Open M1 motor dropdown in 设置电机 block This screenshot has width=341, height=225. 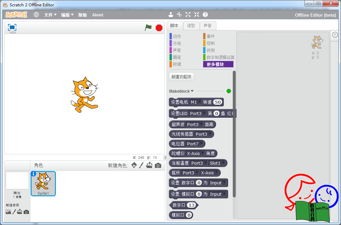[x=195, y=102]
